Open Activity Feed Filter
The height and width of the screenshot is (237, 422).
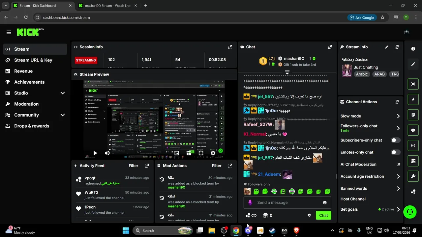[x=133, y=166]
